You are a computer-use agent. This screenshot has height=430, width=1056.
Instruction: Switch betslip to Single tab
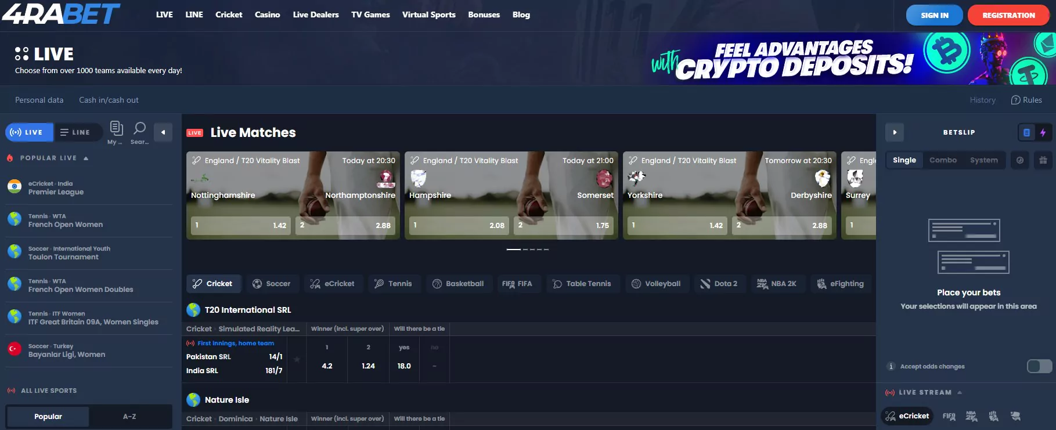pos(904,160)
